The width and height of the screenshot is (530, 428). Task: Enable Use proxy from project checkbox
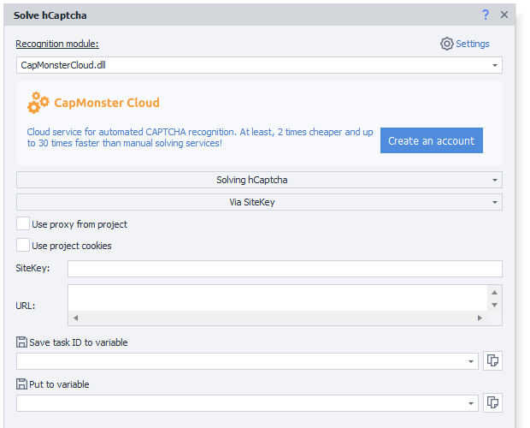(23, 224)
